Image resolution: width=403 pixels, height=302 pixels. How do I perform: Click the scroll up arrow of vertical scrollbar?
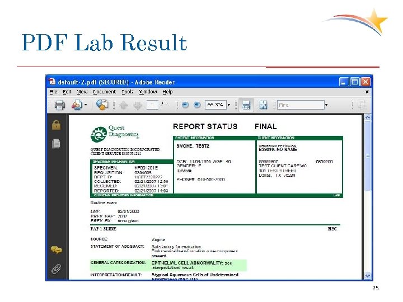(x=368, y=117)
